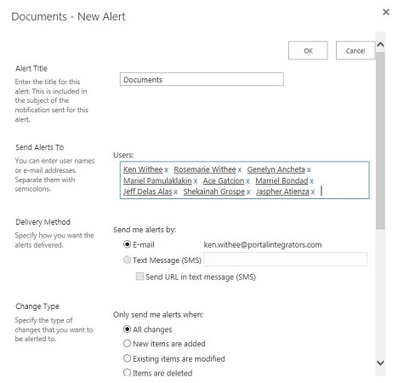
Task: Click scrollbar down arrow
Action: coord(380,363)
